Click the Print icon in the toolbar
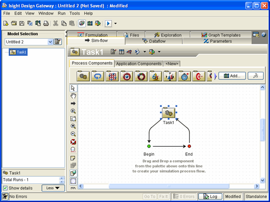 point(46,23)
